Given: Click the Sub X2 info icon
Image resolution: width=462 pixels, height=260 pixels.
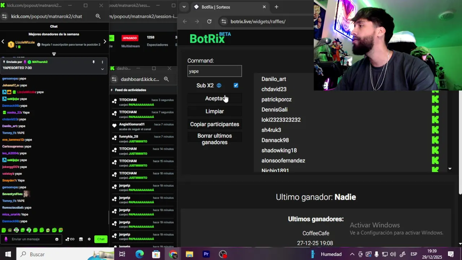Looking at the screenshot, I should [x=219, y=86].
